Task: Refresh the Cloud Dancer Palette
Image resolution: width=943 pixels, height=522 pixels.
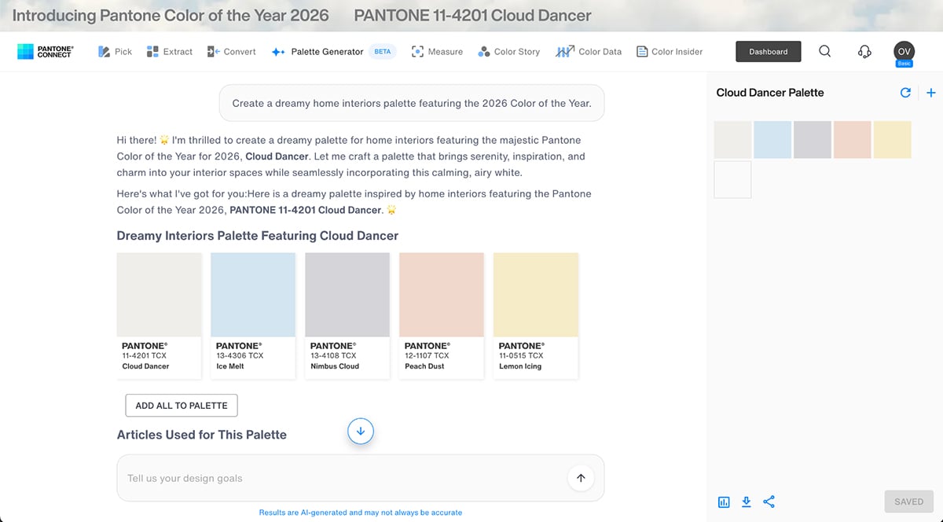Action: 905,92
